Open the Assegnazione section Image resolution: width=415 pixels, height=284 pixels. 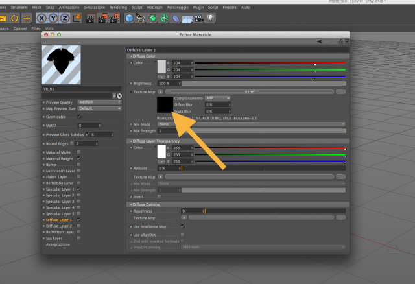point(58,244)
